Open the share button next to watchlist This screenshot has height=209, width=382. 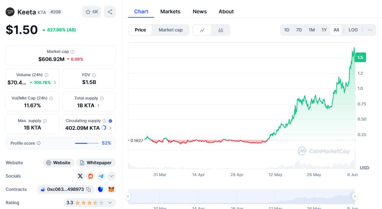click(110, 12)
